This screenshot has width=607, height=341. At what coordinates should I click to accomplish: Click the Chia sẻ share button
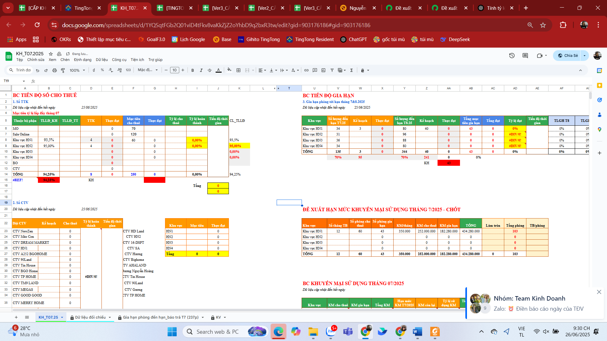(x=568, y=56)
